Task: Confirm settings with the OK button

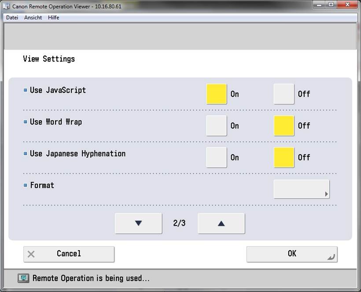Action: pyautogui.click(x=291, y=254)
